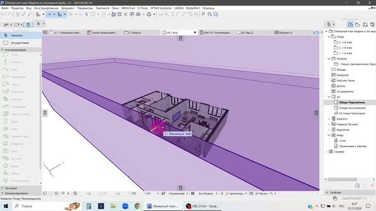Collapse the Конструирование toolbox group

click(21, 50)
